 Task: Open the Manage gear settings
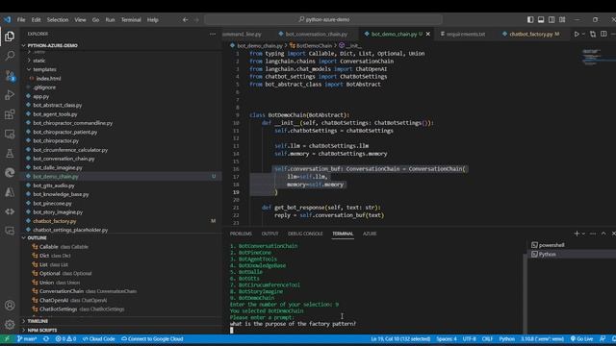pos(10,325)
